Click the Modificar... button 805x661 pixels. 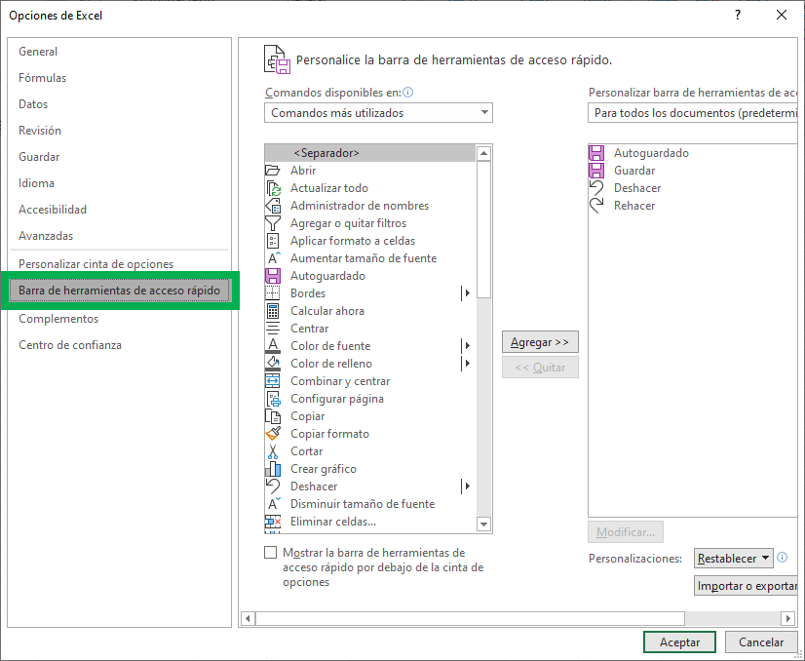click(x=626, y=532)
